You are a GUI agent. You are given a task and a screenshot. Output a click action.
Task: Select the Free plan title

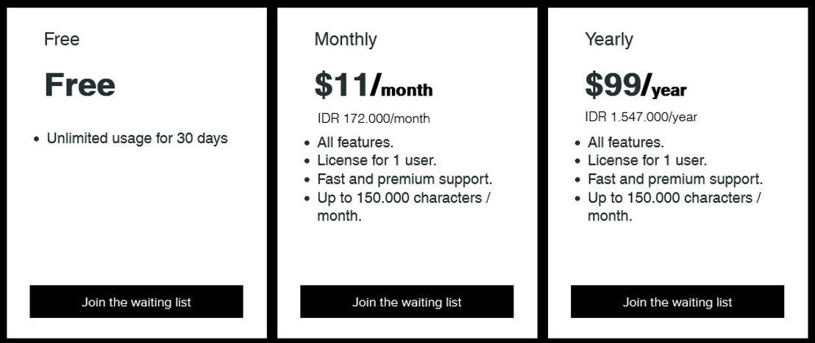62,40
